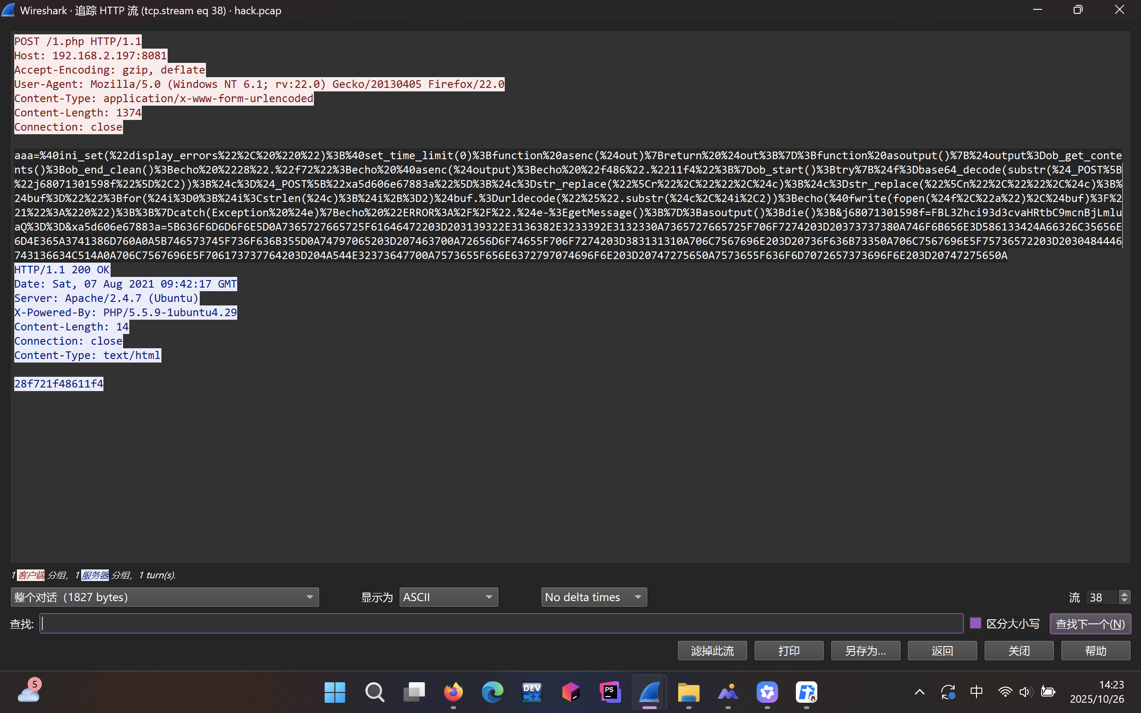Switch the Chinese input method indicator

976,692
